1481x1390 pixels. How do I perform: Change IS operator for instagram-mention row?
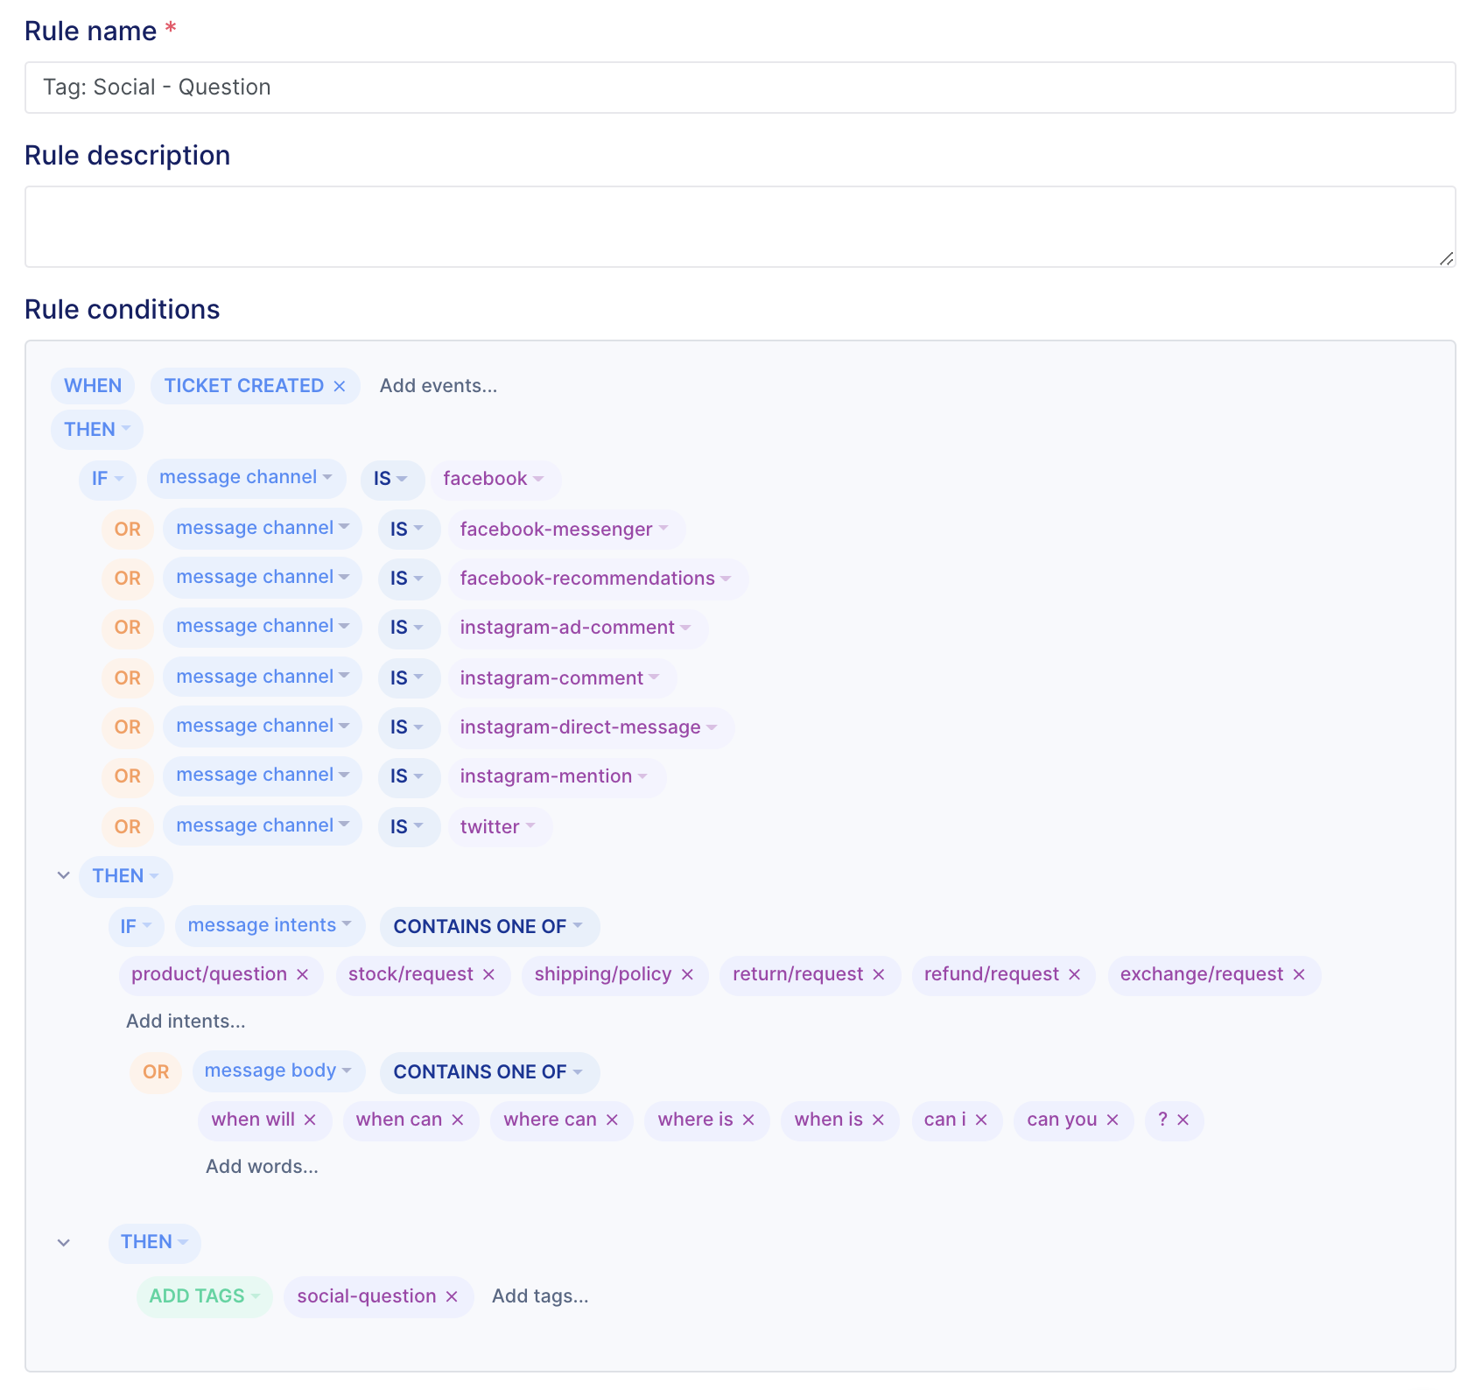pyautogui.click(x=409, y=776)
